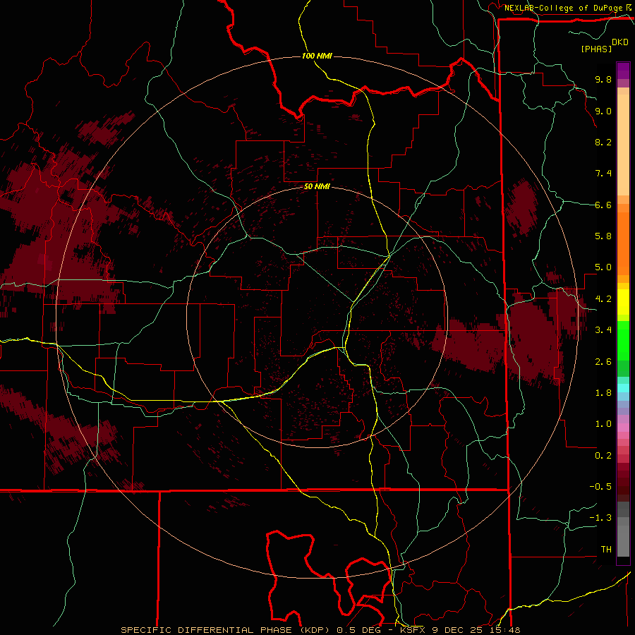Click the 1.8 legend value

(603, 393)
